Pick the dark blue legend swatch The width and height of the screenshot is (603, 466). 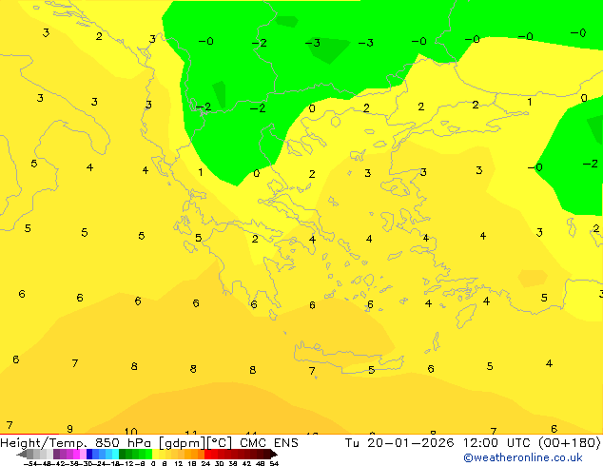(x=89, y=454)
